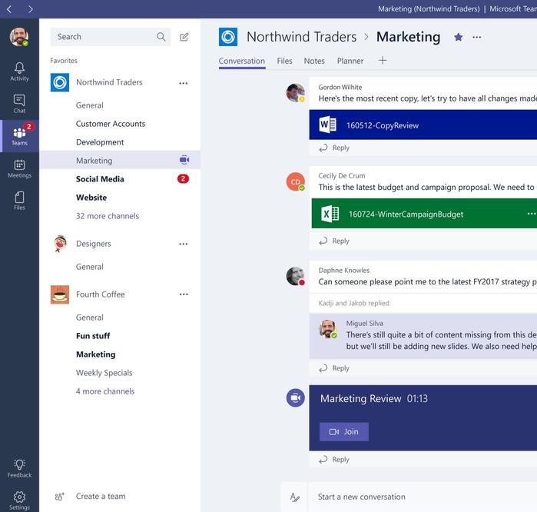537x512 pixels.
Task: Switch to the Conversation tab
Action: tap(242, 61)
